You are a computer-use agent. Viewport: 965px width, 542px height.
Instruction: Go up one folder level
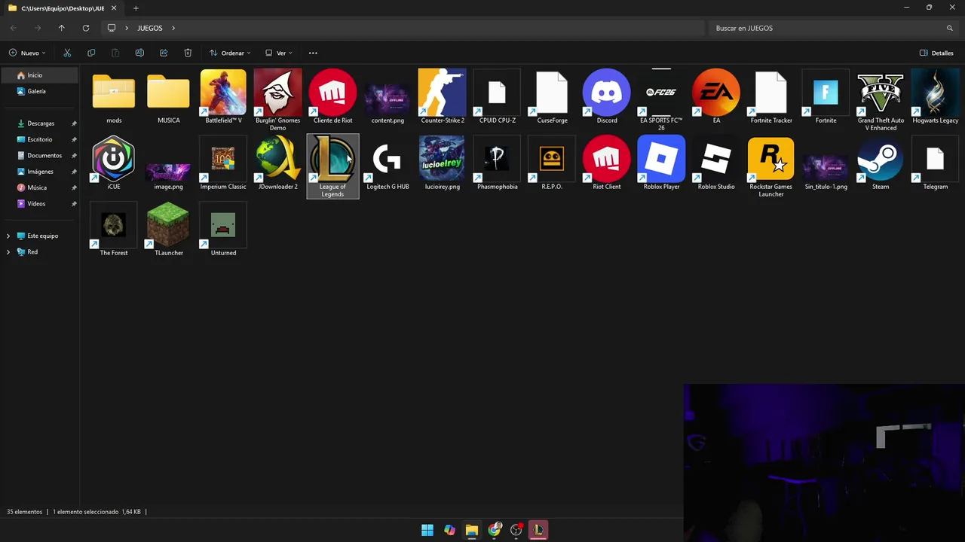click(x=62, y=28)
